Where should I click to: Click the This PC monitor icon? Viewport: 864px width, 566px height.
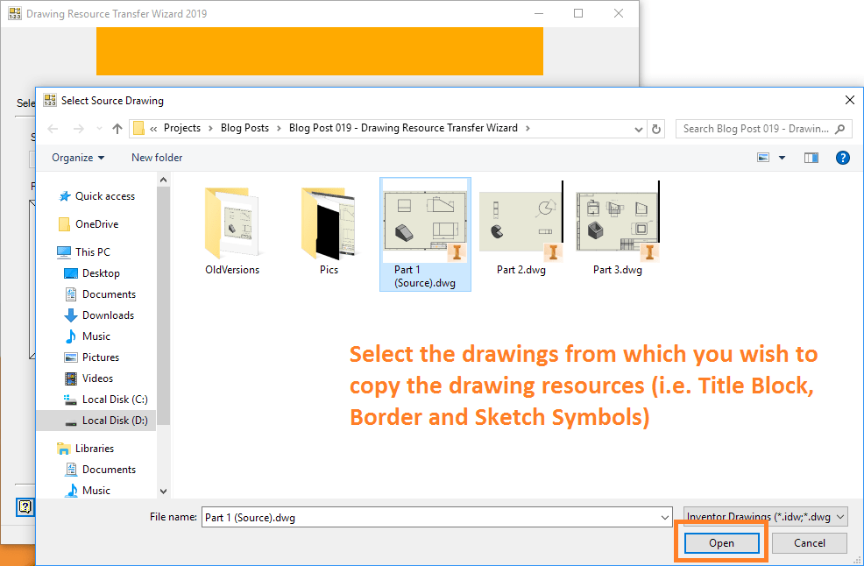[64, 252]
